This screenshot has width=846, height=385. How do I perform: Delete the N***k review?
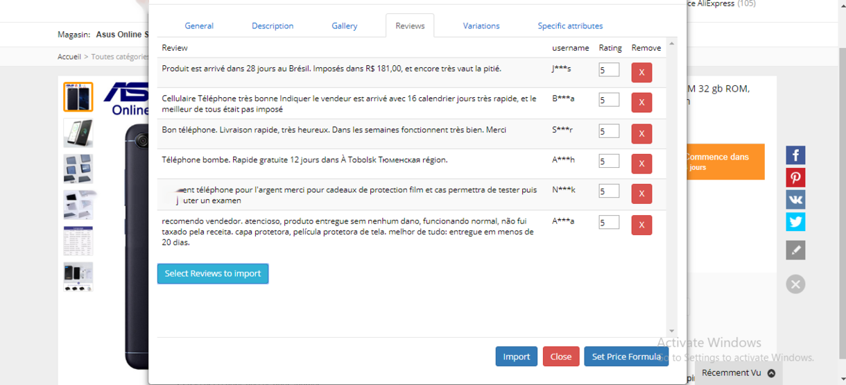[641, 194]
